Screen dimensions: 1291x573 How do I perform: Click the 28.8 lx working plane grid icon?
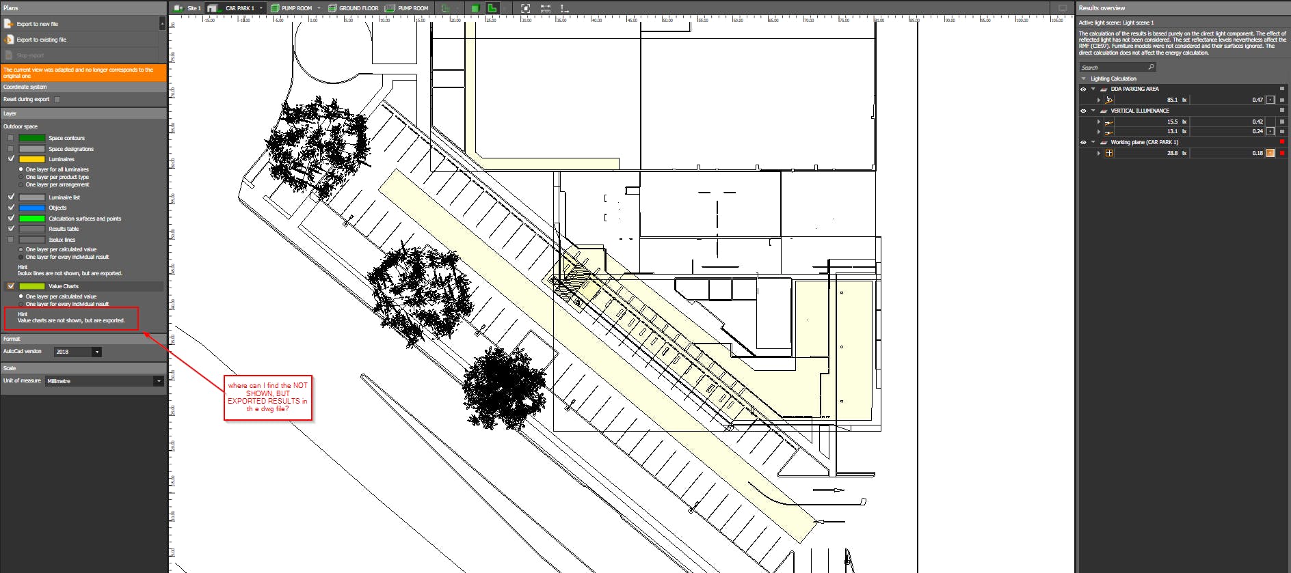1109,153
